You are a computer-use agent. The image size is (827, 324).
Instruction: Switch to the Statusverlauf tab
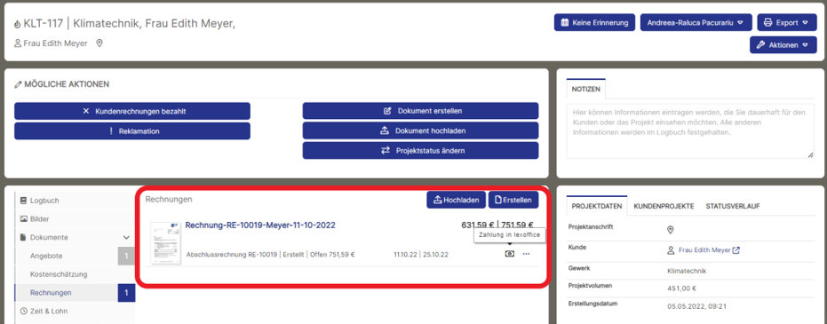click(x=733, y=206)
